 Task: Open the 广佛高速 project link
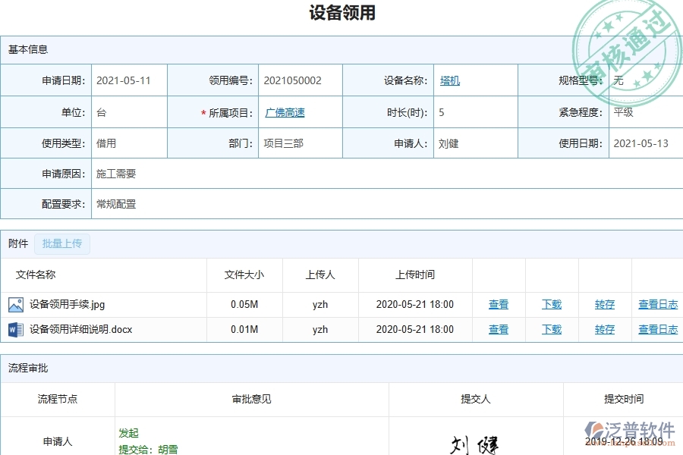285,111
